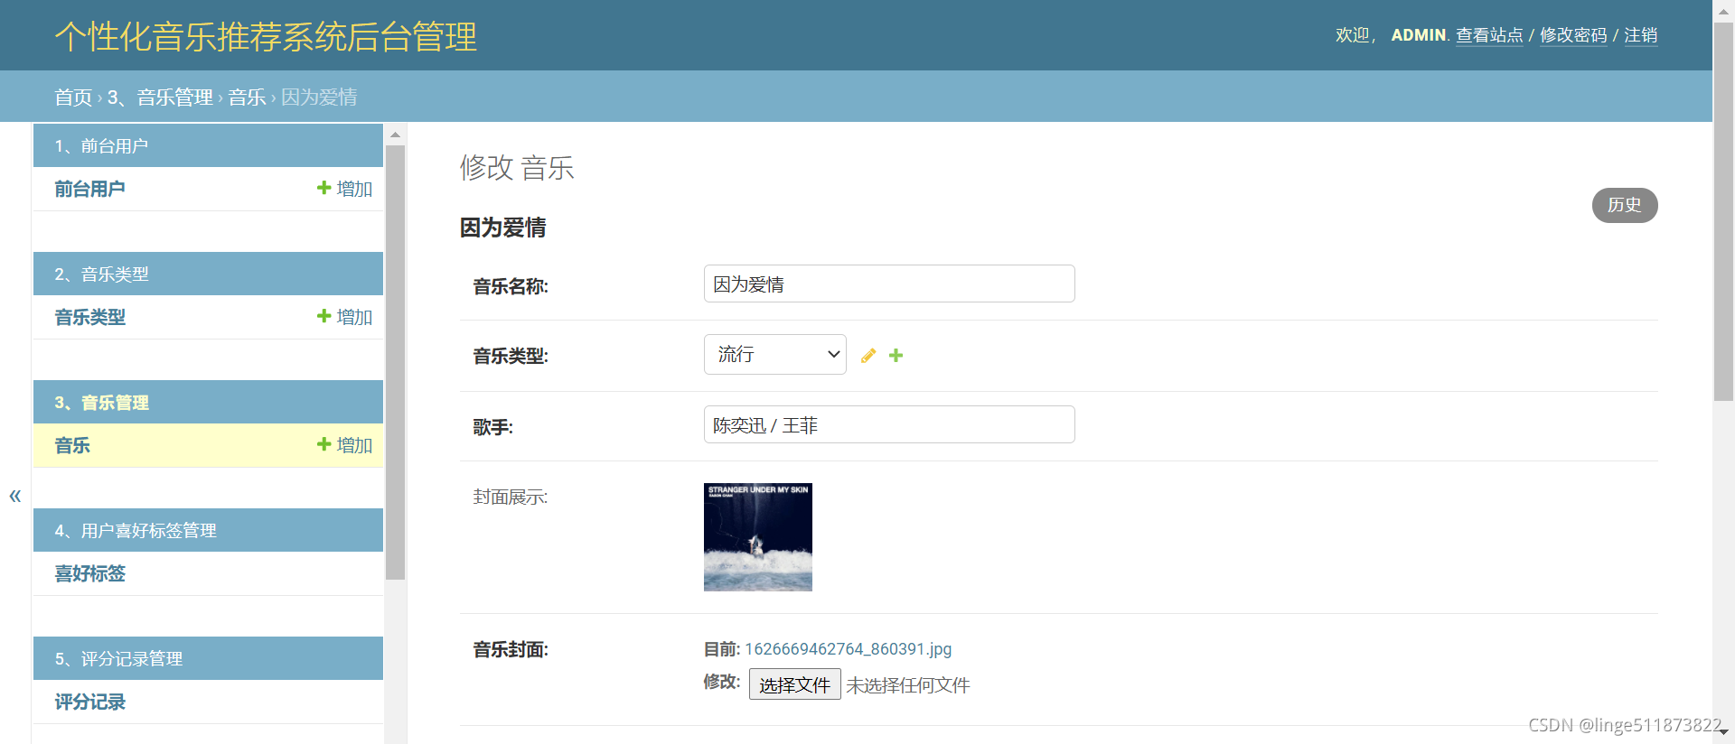Click the sidebar scroll-up arrow
1735x744 pixels.
395,135
